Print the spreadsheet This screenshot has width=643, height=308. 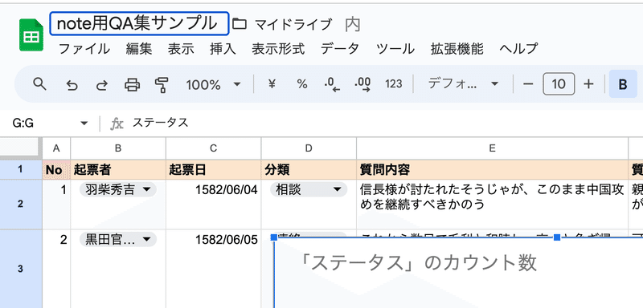(x=132, y=85)
